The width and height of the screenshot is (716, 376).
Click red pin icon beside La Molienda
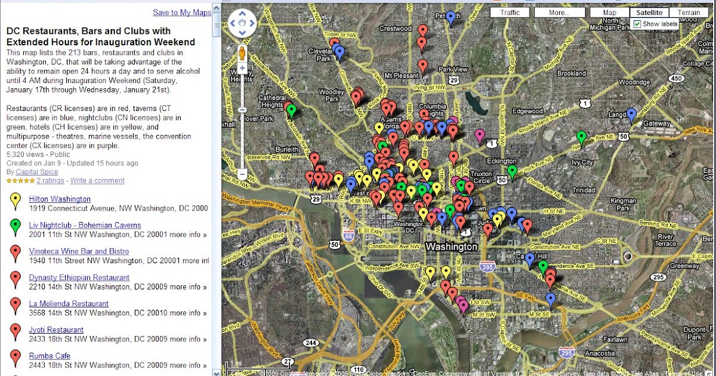tap(16, 307)
